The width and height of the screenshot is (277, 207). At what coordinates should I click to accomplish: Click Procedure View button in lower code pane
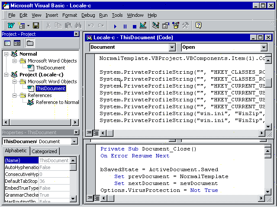pos(90,198)
